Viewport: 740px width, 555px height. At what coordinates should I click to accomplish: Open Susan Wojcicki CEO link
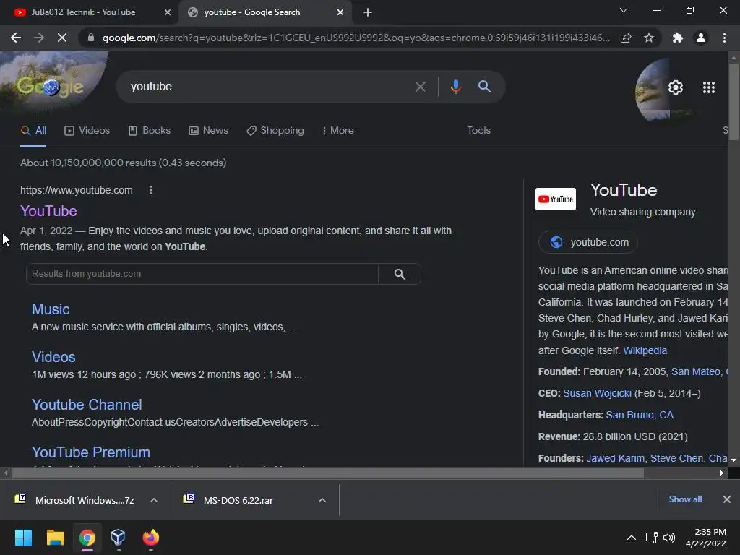pyautogui.click(x=597, y=393)
